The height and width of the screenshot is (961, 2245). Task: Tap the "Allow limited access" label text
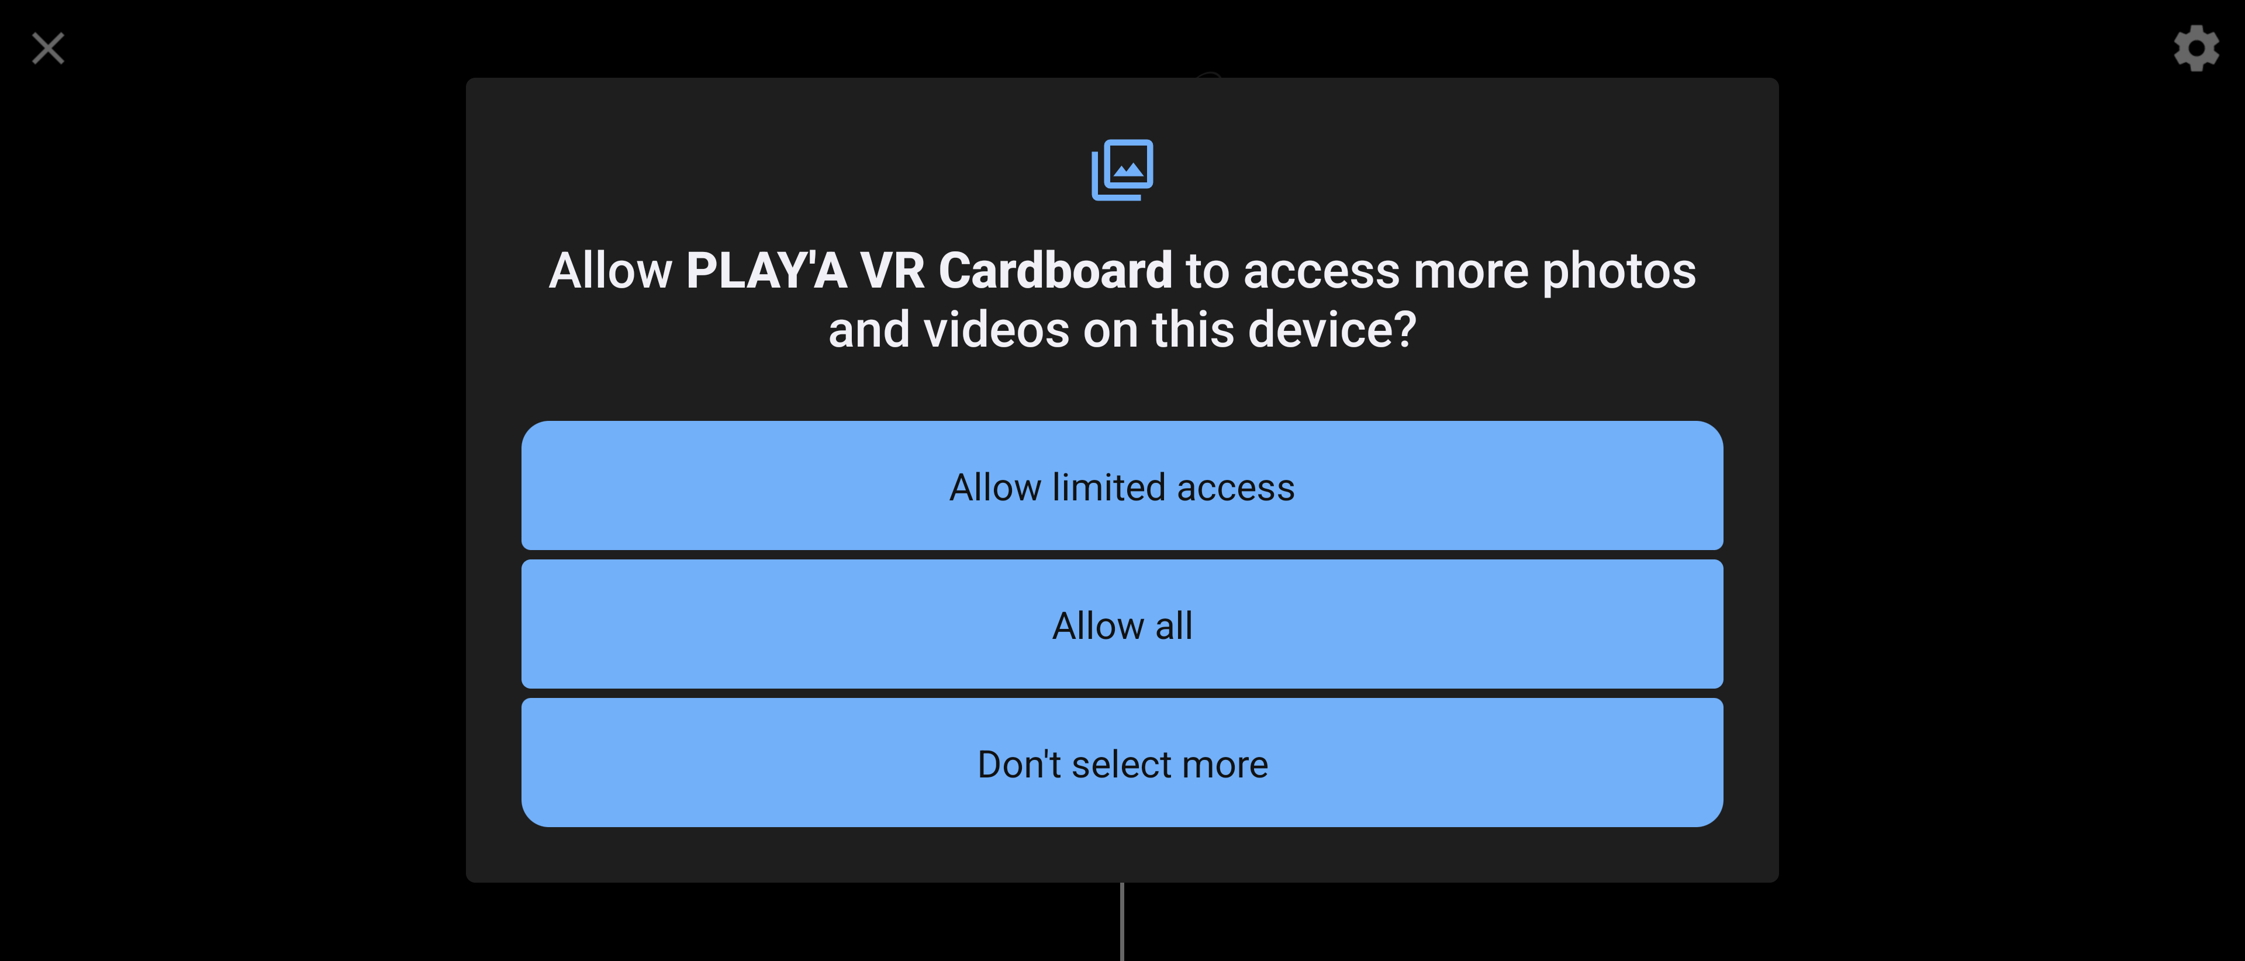click(1122, 487)
